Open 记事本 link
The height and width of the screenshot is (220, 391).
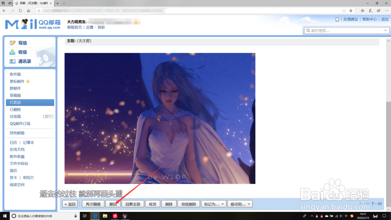click(x=29, y=143)
